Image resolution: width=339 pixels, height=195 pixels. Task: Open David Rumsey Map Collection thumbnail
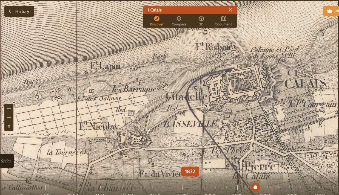pos(7,161)
